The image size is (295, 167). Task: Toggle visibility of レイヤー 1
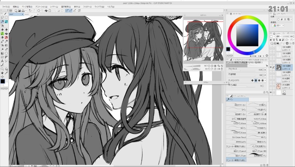pos(271,80)
